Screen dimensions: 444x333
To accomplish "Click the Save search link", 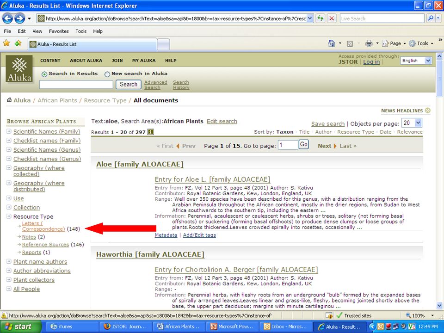I will tap(327, 124).
